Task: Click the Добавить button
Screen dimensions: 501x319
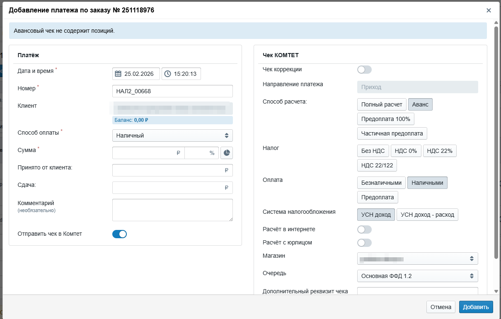Action: 476,307
